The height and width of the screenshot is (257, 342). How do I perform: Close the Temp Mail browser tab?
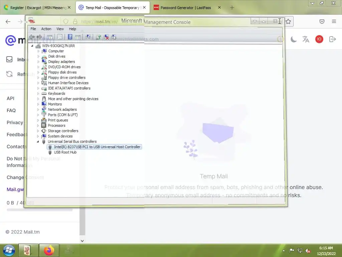point(144,7)
